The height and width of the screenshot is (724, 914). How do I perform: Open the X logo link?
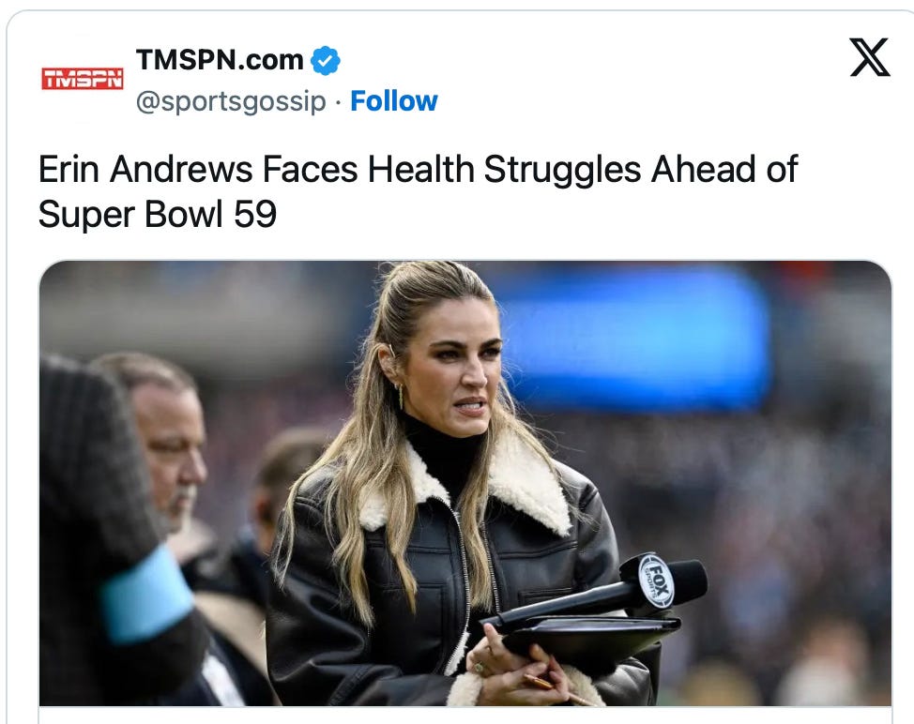(x=869, y=57)
